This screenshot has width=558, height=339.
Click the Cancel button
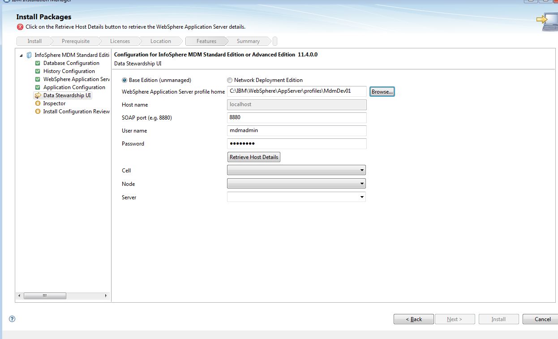pos(541,319)
